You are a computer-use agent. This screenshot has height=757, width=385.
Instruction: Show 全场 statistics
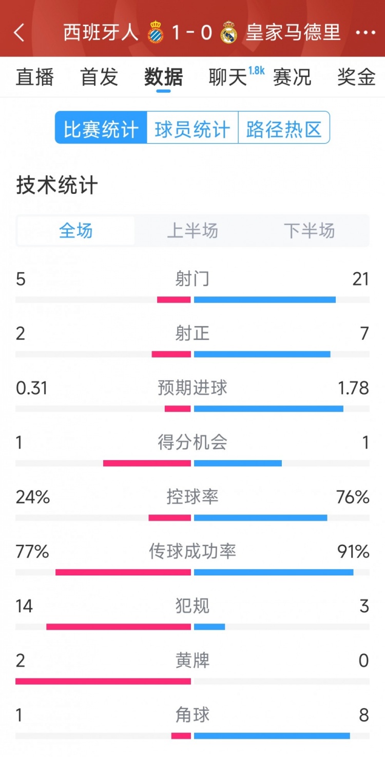tap(76, 231)
